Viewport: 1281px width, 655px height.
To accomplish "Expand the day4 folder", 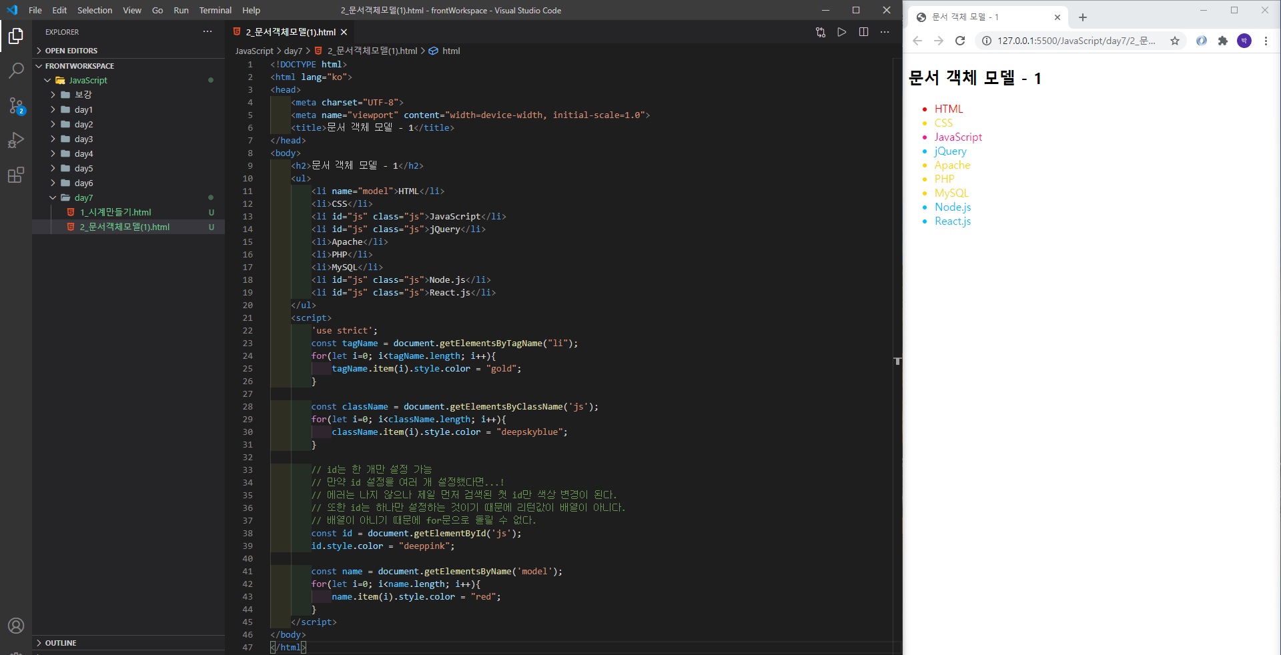I will [x=128, y=153].
